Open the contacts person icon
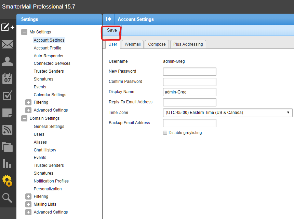294x219 pixels. 8,61
